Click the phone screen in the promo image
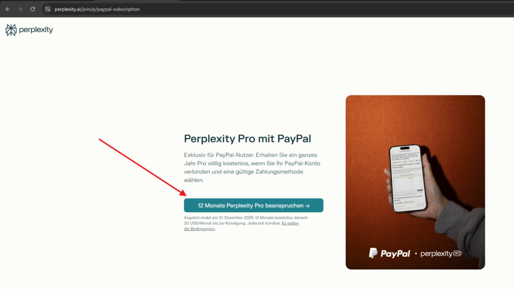514x289 pixels. (408, 179)
